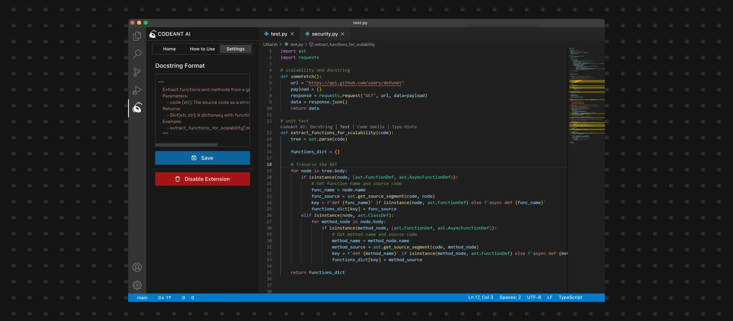The image size is (733, 321).
Task: Select the CodeAnt AI activity bar icon
Action: click(x=137, y=107)
